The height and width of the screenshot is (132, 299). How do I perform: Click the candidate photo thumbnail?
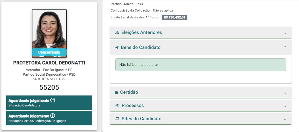click(49, 33)
